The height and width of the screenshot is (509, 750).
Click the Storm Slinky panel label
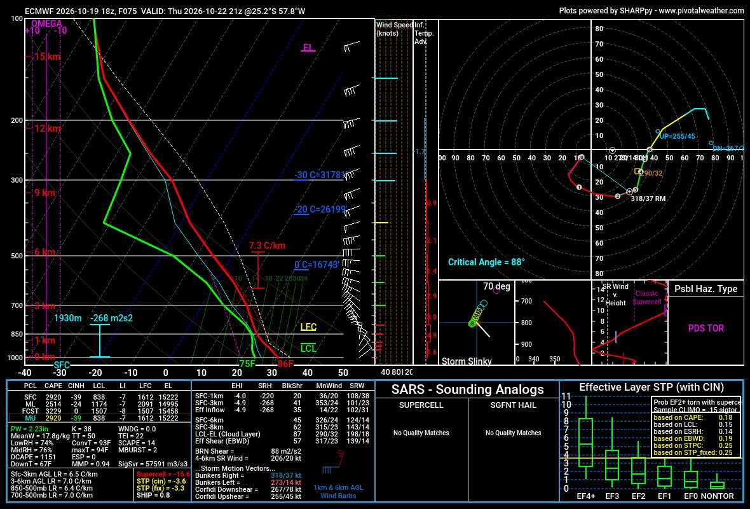[x=467, y=361]
